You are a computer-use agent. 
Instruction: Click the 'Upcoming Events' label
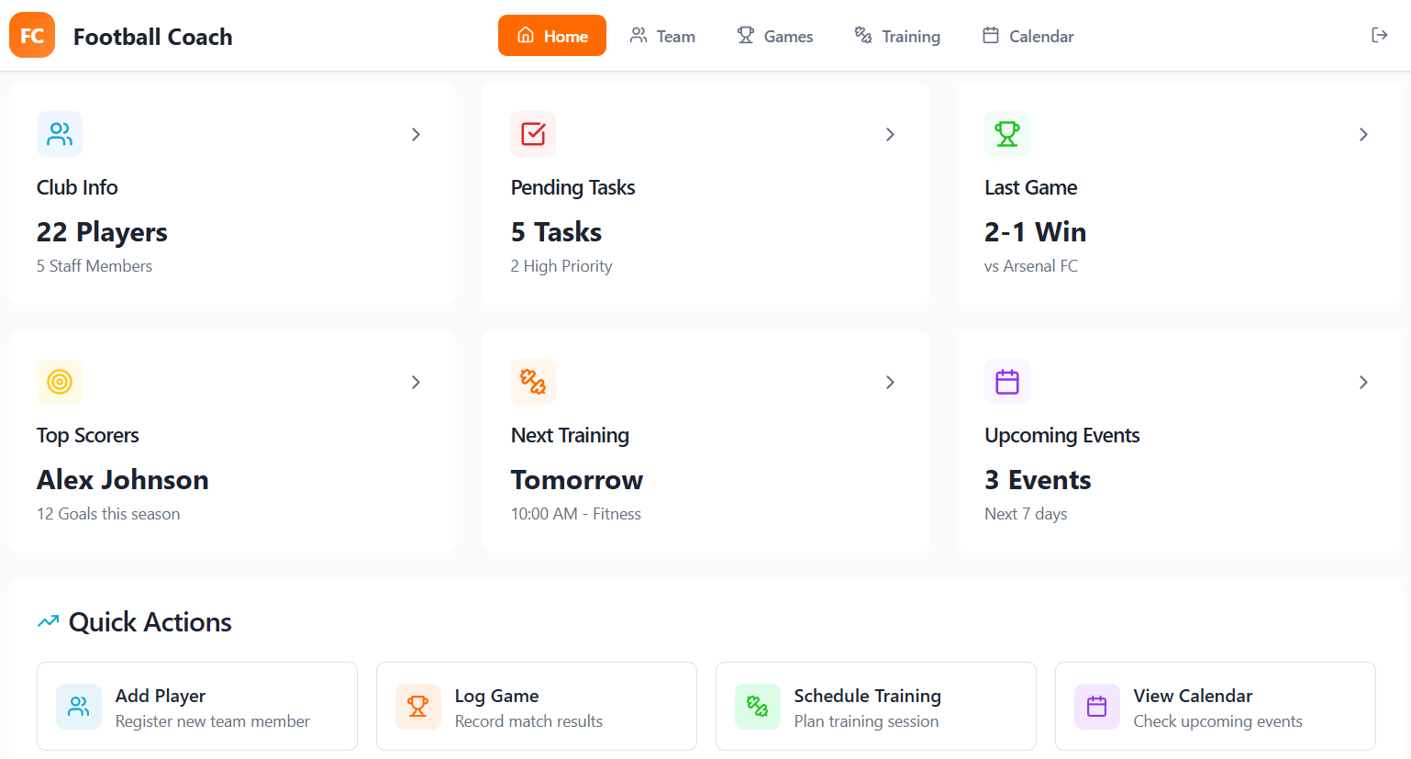[1062, 435]
